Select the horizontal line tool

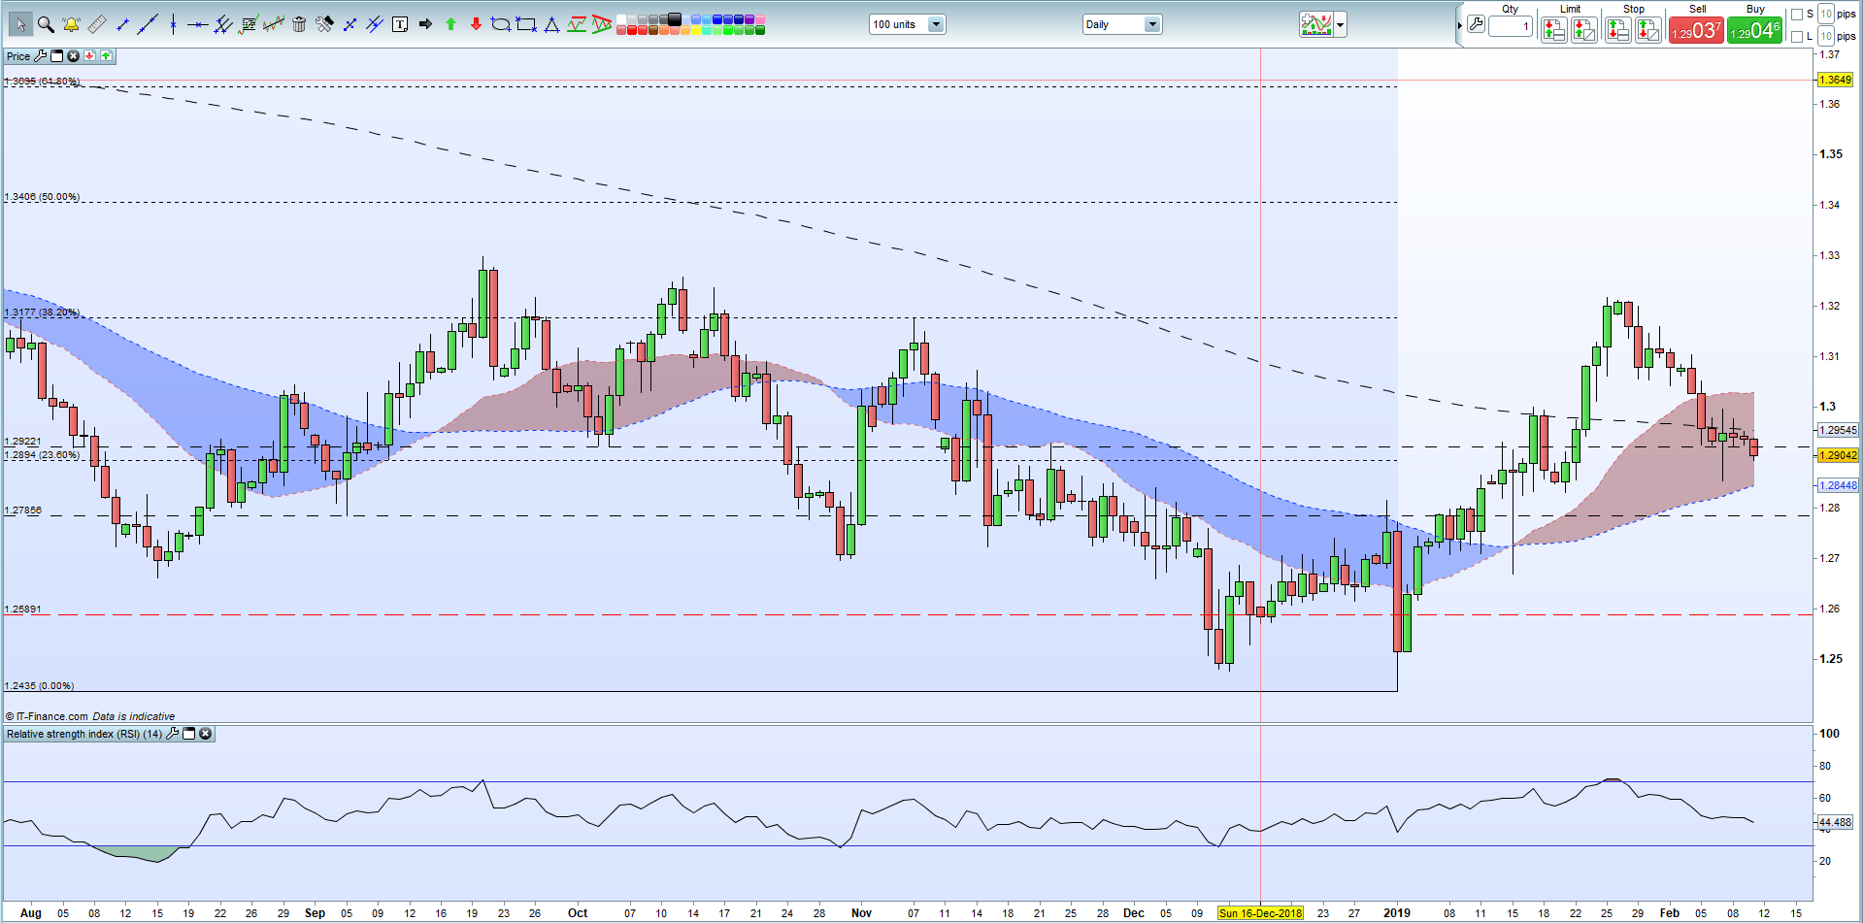[x=198, y=24]
